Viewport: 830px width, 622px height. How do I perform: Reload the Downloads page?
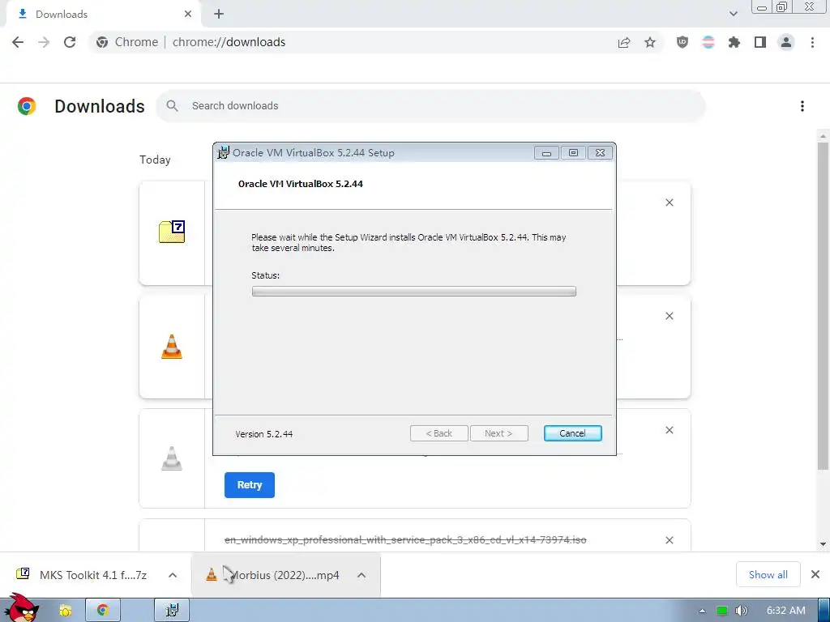click(x=70, y=42)
